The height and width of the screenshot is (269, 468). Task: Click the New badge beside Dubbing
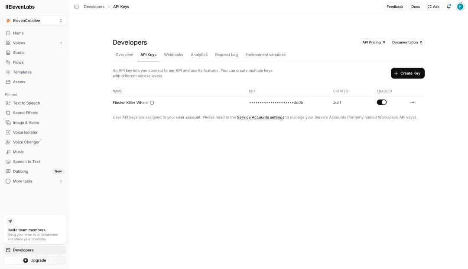coord(58,171)
